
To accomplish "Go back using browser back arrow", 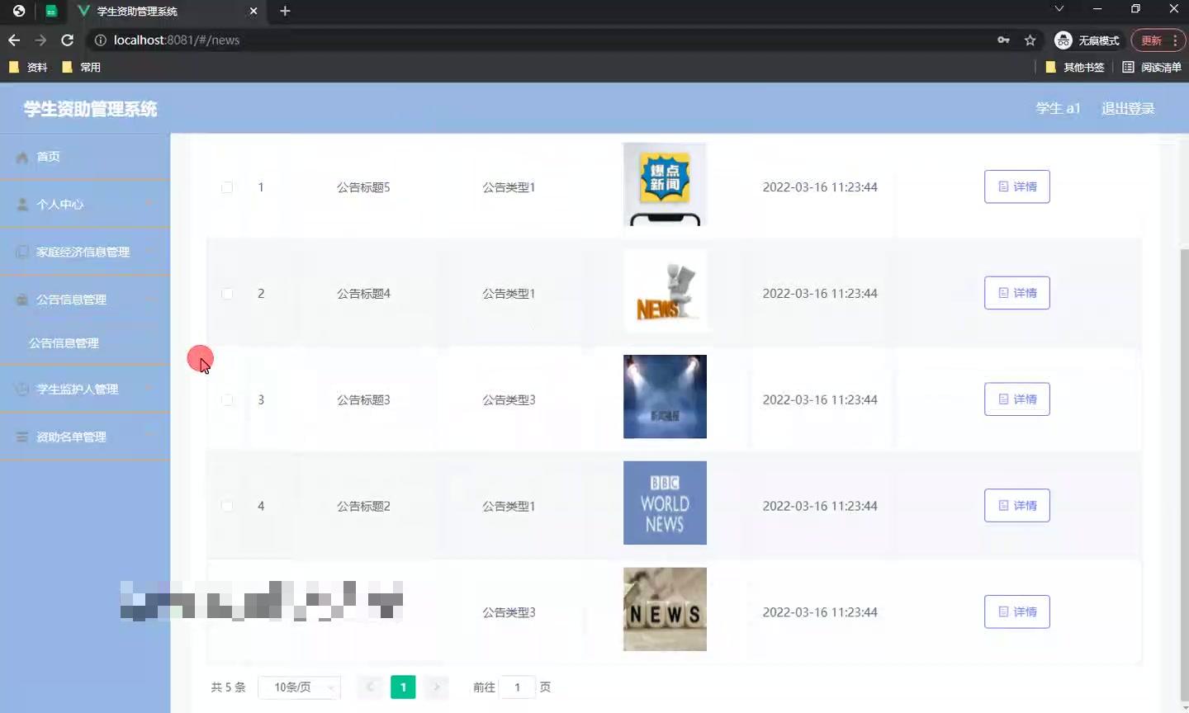I will coord(14,40).
